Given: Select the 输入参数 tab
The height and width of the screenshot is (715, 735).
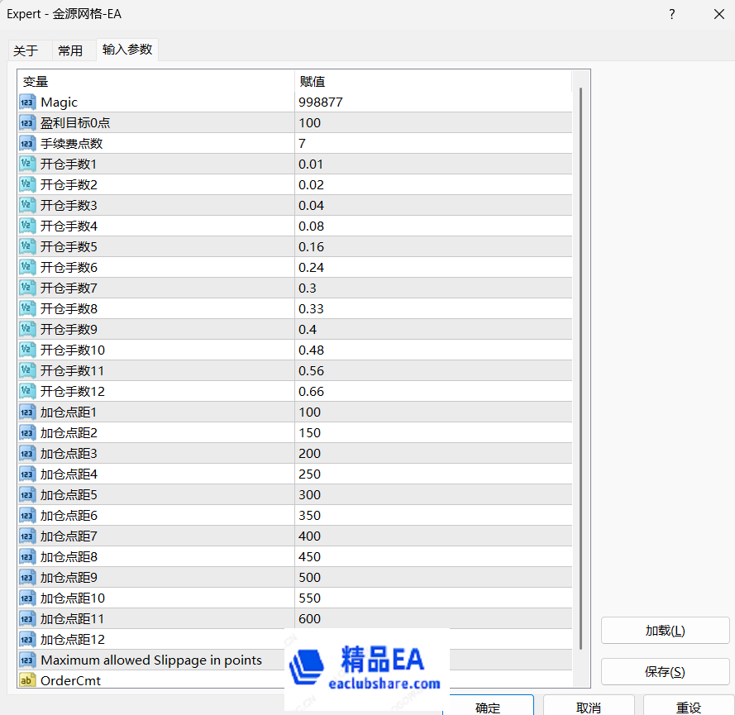Looking at the screenshot, I should 127,50.
